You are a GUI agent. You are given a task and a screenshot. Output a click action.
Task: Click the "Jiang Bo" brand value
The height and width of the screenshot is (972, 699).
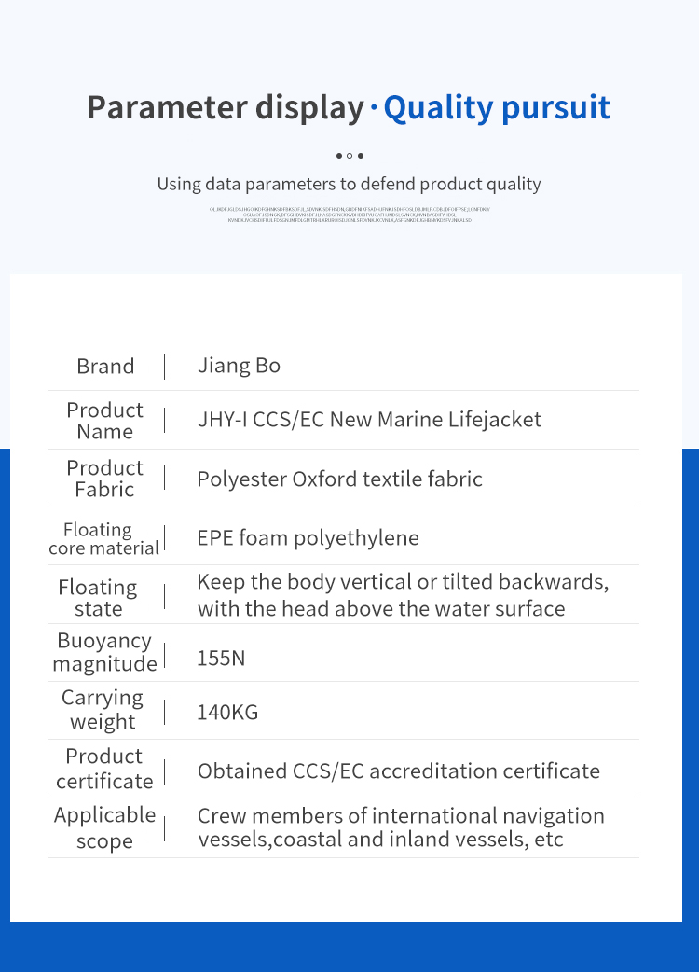239,366
